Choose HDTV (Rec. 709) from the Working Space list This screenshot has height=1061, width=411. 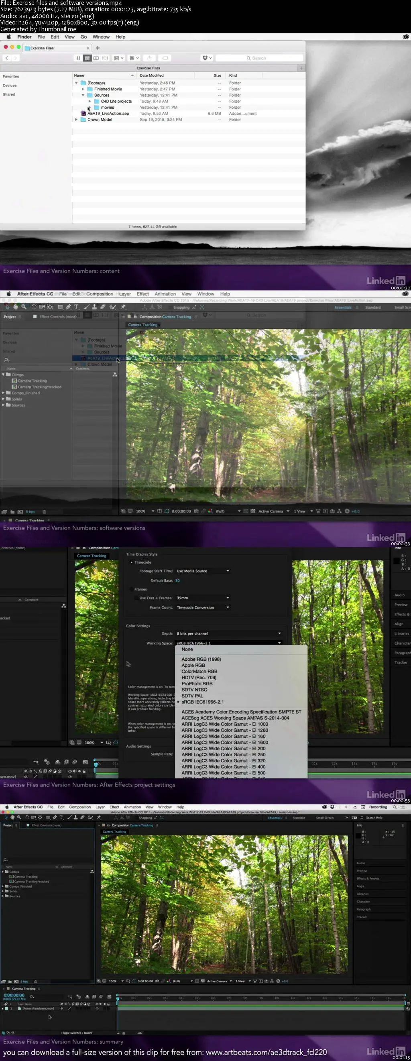click(x=199, y=678)
